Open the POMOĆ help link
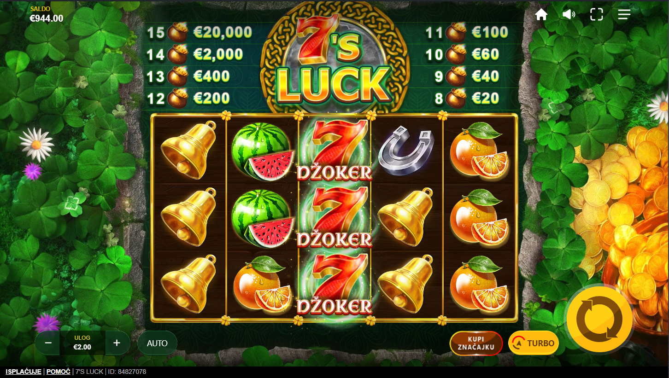Viewport: 669px width, 378px height. pyautogui.click(x=59, y=372)
